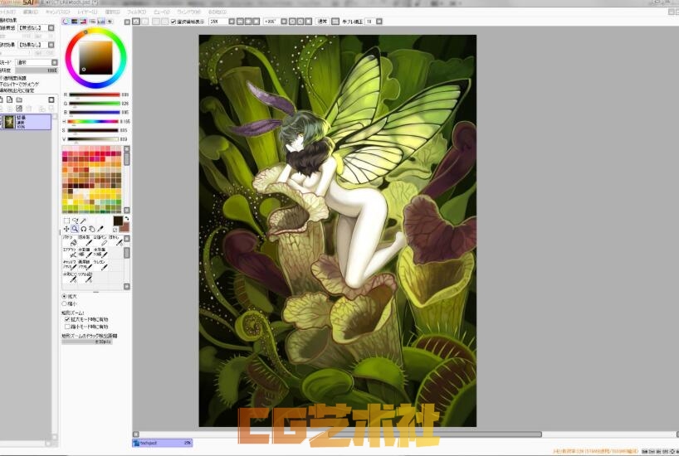Toggle the swatches panel icon
This screenshot has width=679, height=456.
click(x=101, y=22)
